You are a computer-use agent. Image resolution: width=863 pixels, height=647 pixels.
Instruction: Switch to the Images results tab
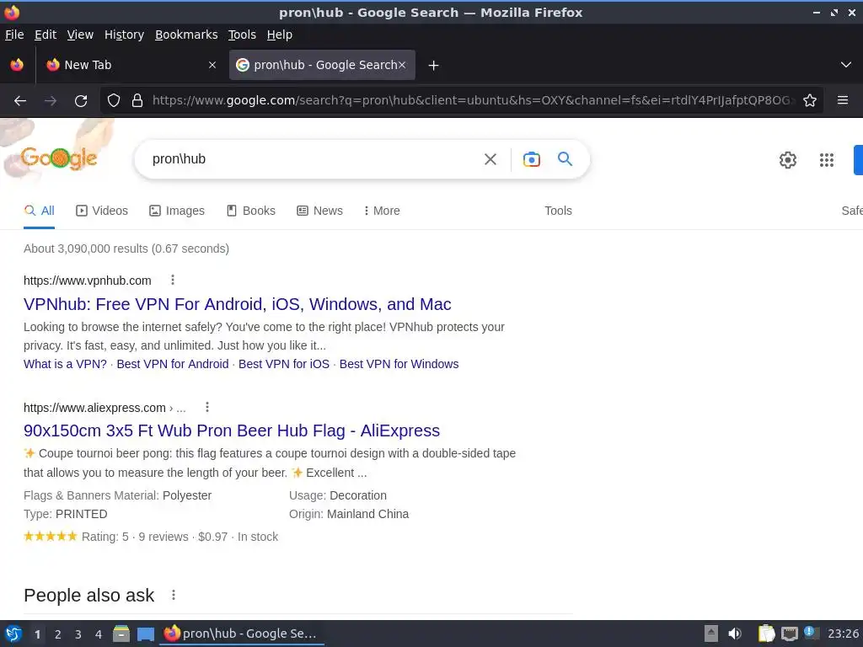pyautogui.click(x=177, y=211)
